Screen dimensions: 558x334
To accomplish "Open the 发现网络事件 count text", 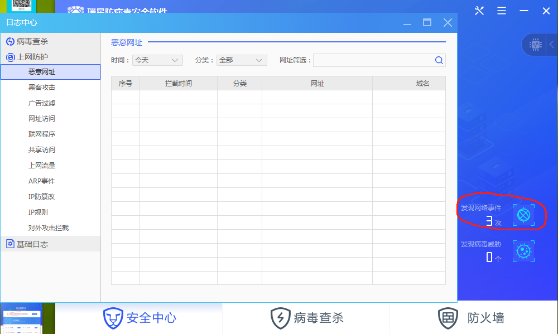I will [x=494, y=221].
